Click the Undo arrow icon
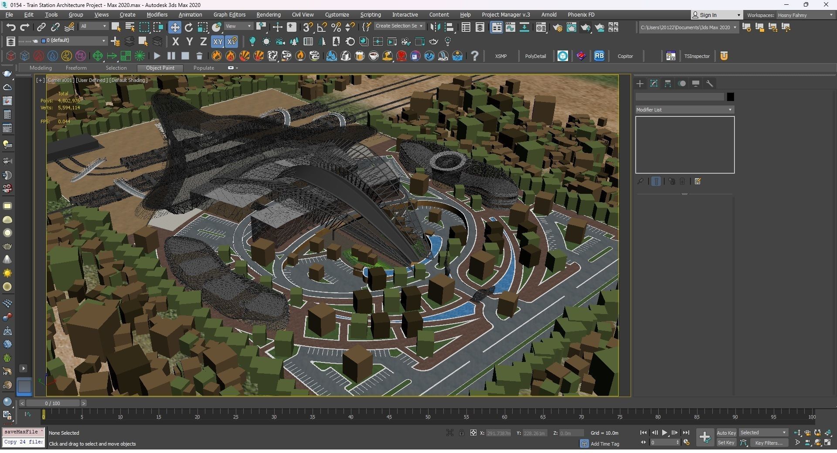Screen dimensions: 837x453 pos(11,27)
